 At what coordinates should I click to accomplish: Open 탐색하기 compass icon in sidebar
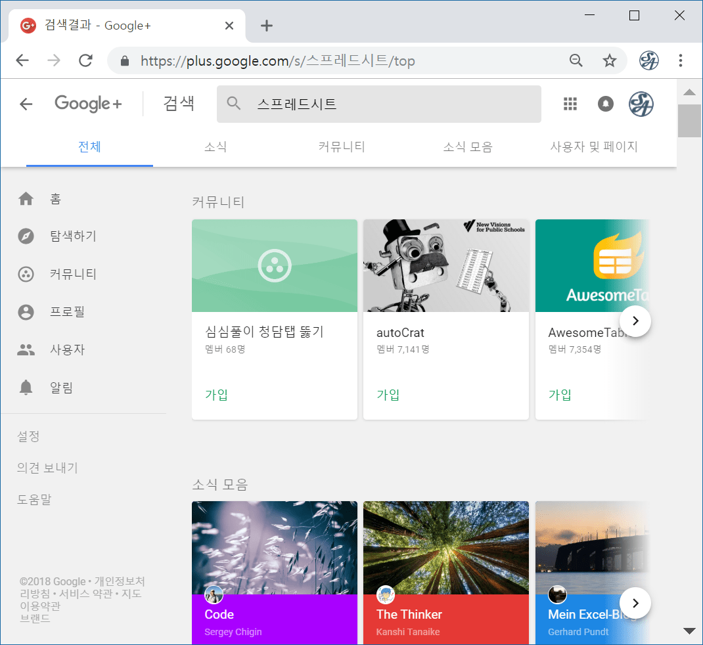pos(26,236)
